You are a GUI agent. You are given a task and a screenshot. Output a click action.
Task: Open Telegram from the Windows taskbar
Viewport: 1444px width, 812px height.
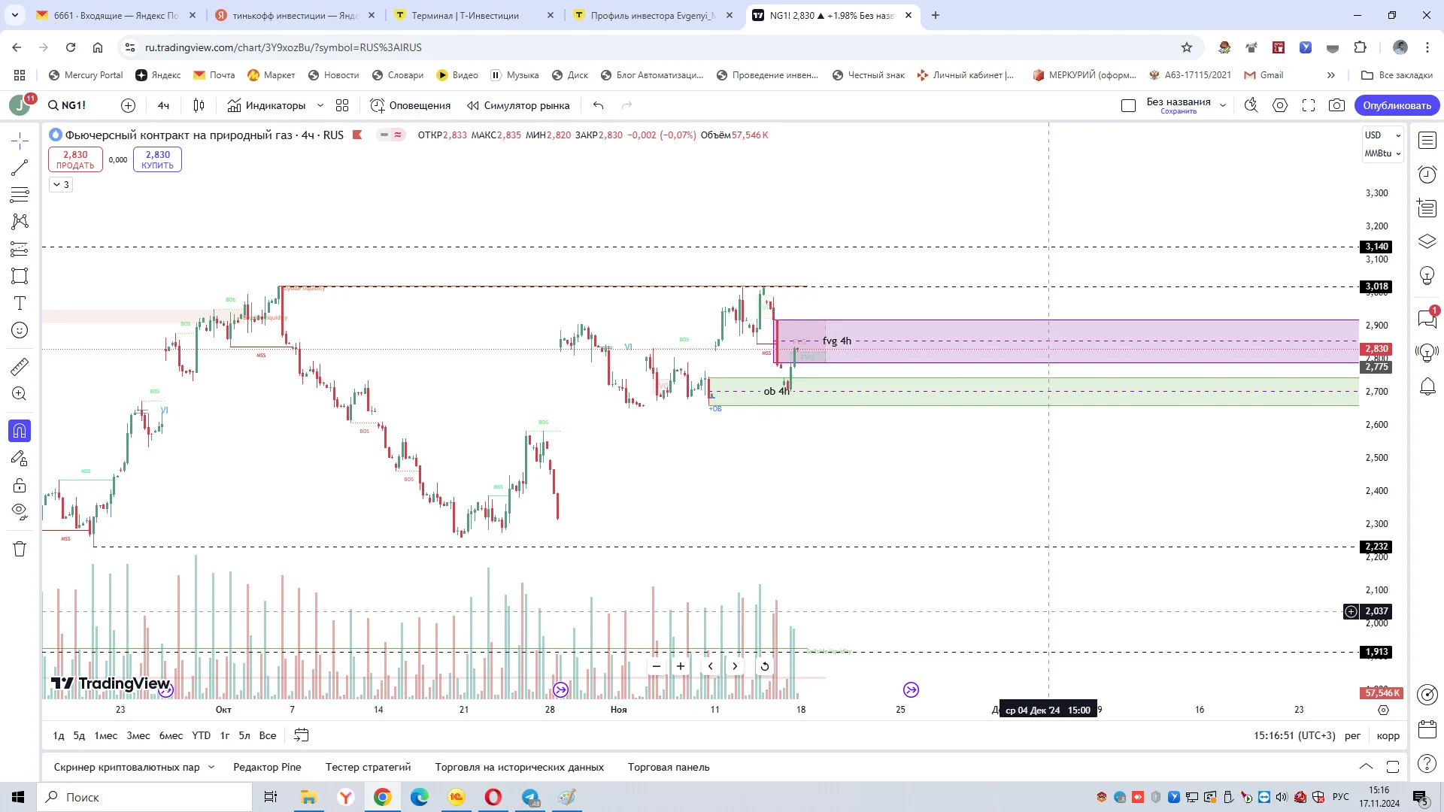tap(530, 797)
